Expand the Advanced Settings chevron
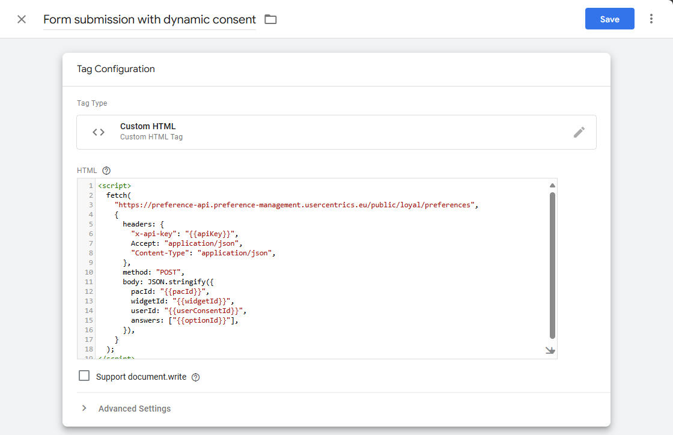This screenshot has width=673, height=435. tap(84, 409)
